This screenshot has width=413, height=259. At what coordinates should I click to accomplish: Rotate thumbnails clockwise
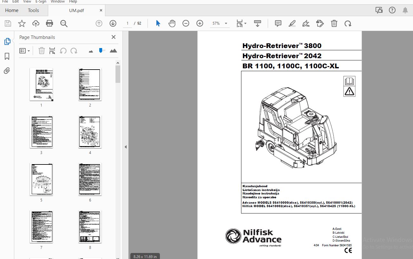[x=74, y=51]
